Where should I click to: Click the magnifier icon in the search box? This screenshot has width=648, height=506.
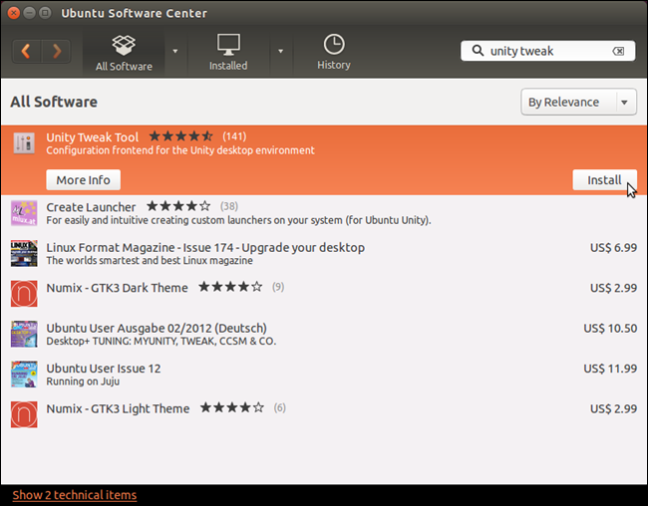478,51
